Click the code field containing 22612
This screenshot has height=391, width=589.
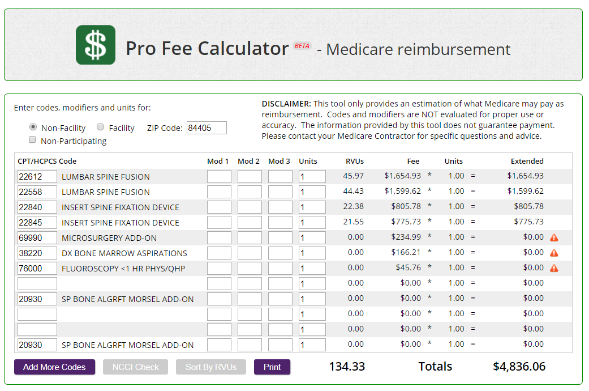pos(37,177)
